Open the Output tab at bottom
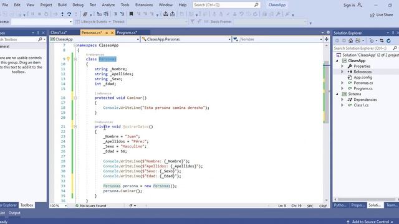 click(x=14, y=213)
